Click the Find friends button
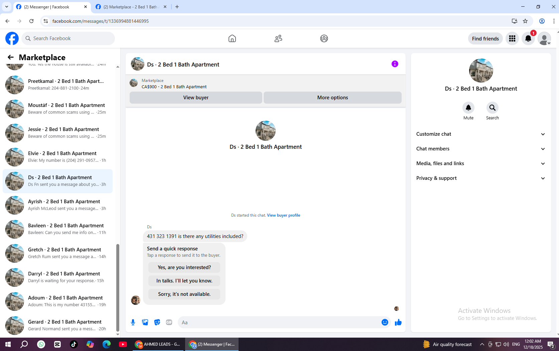Image resolution: width=559 pixels, height=351 pixels. pyautogui.click(x=485, y=38)
